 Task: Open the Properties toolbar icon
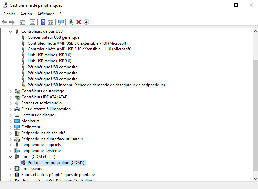click(x=32, y=22)
